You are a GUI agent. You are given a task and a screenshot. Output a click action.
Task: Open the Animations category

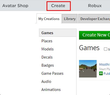pos(51,90)
